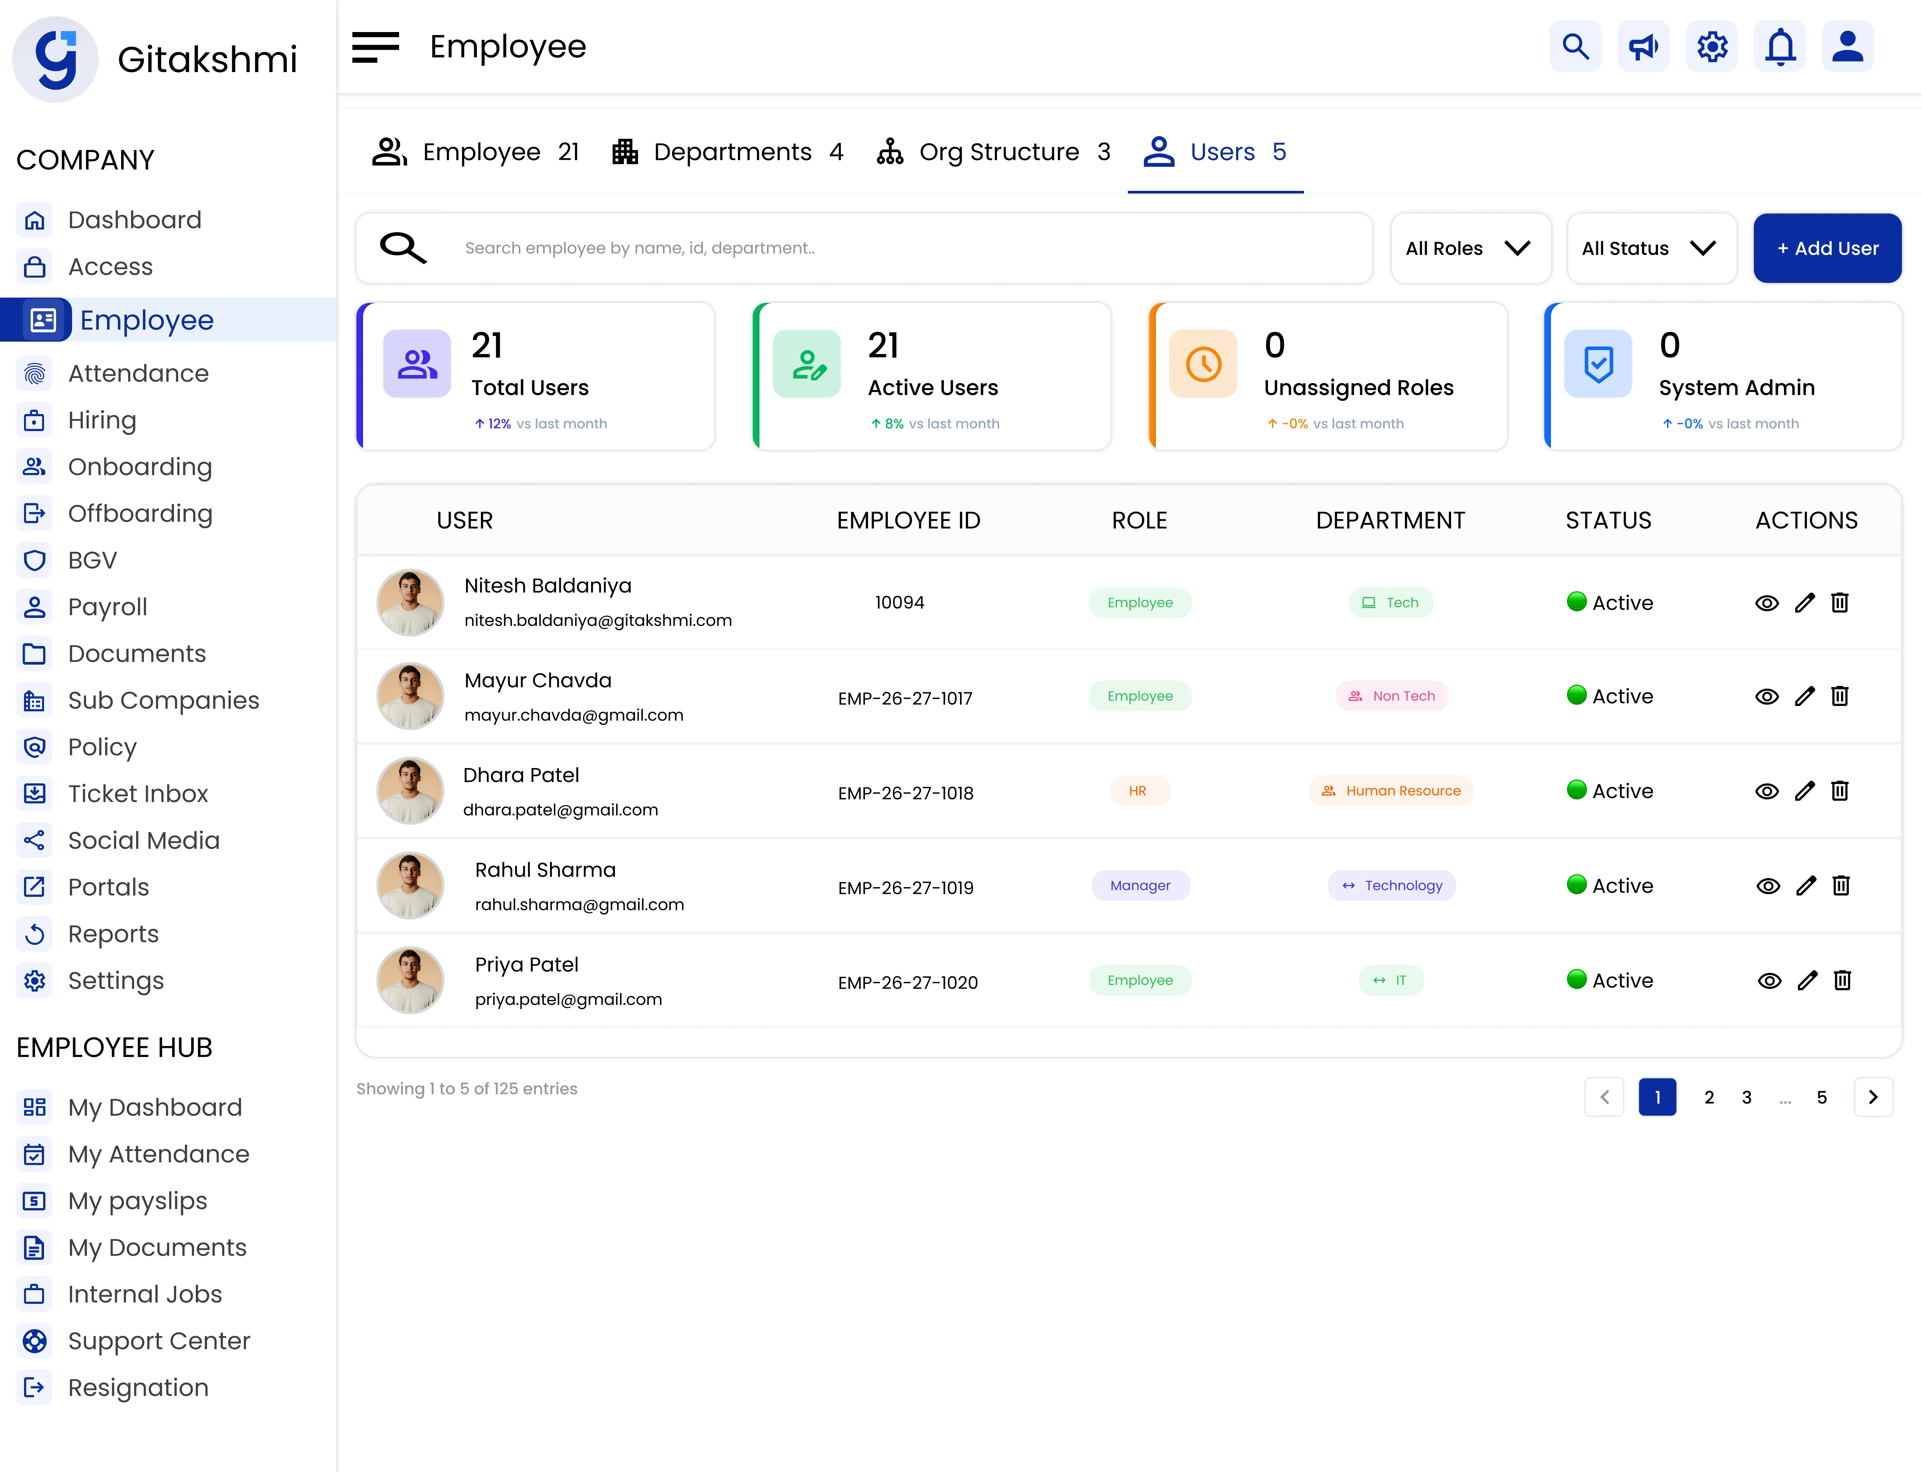Click Priya Patel's avatar photo
Image resolution: width=1922 pixels, height=1472 pixels.
point(410,981)
